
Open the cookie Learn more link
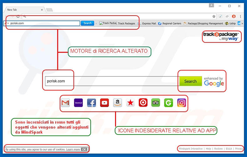point(73,150)
